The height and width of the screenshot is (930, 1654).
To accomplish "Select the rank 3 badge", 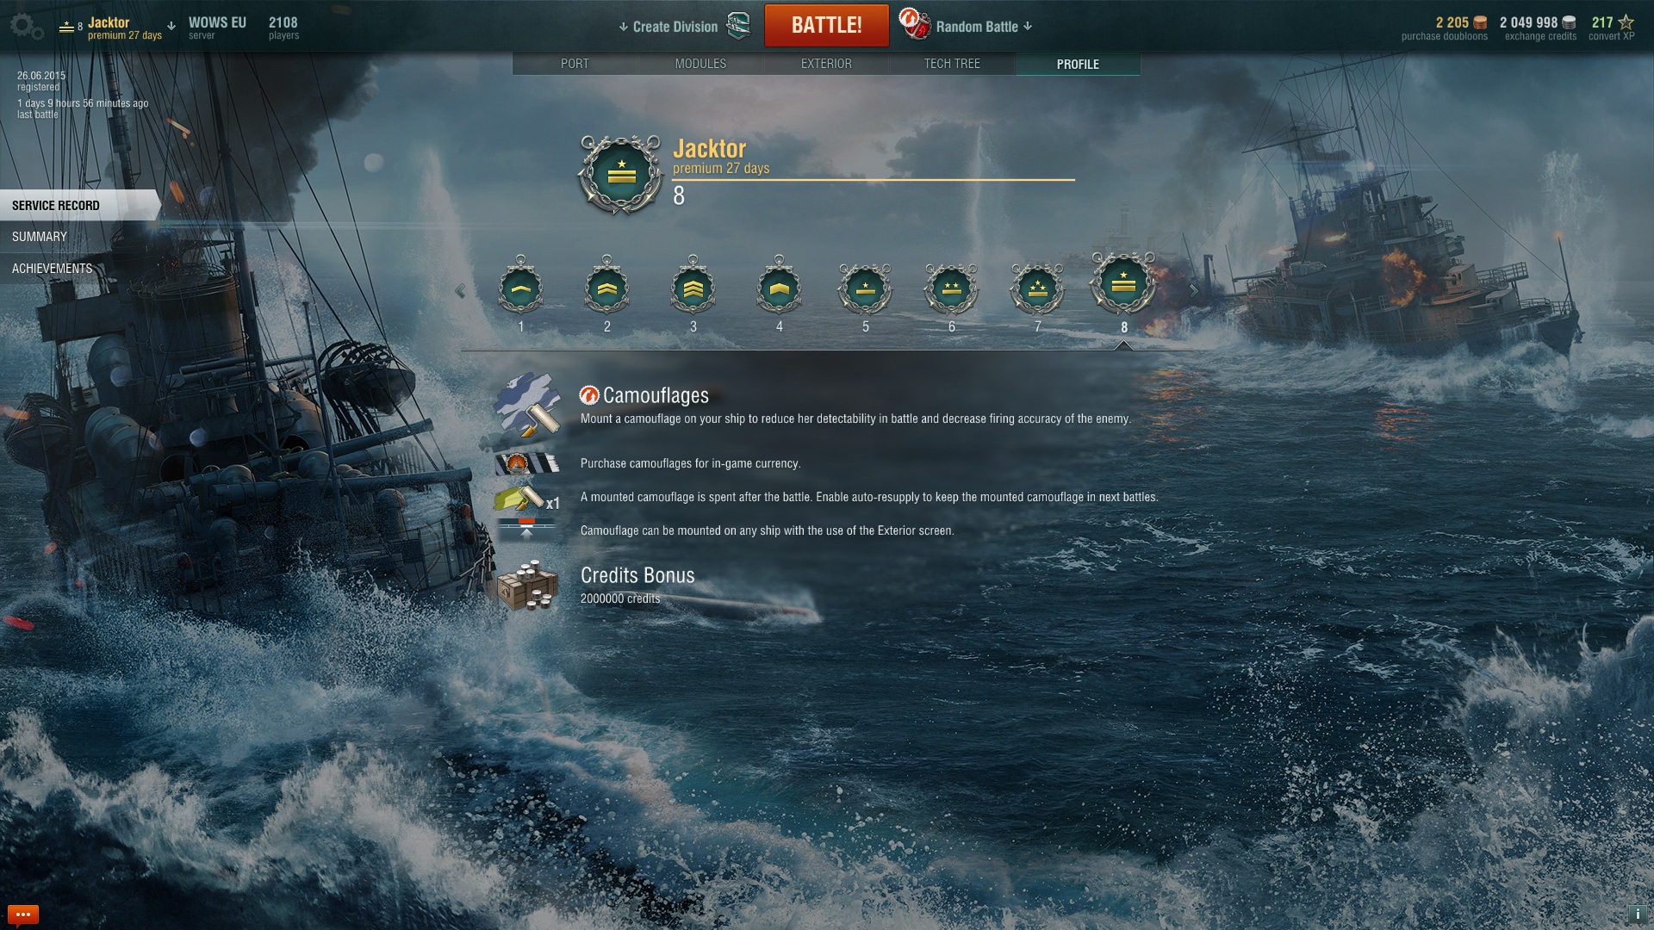I will pyautogui.click(x=693, y=287).
